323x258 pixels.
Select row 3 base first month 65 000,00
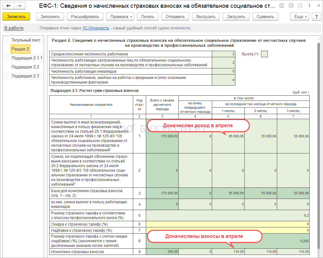click(x=228, y=193)
